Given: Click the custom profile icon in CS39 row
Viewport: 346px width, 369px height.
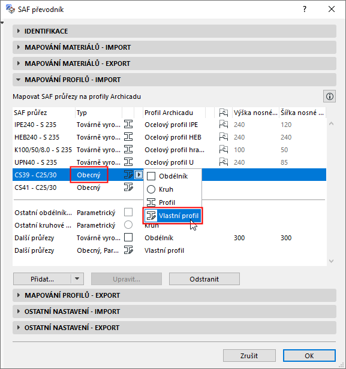Looking at the screenshot, I should pyautogui.click(x=128, y=175).
